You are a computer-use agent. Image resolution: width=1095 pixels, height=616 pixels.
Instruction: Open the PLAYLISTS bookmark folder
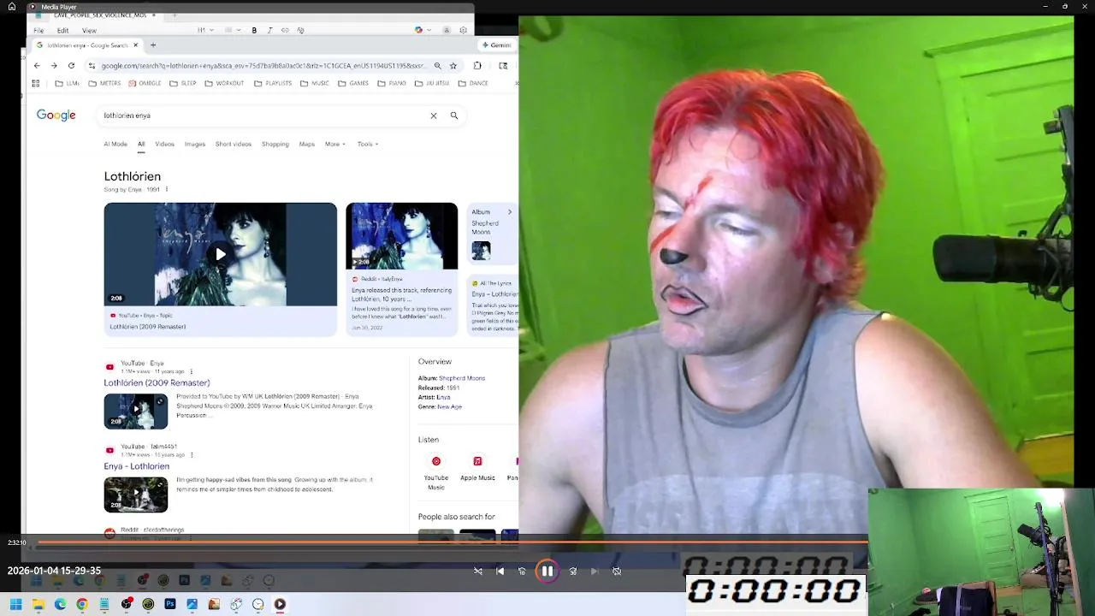[x=272, y=83]
